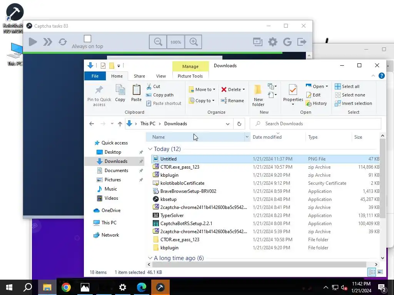Click the Play button in Captcha tasks window

33,41
